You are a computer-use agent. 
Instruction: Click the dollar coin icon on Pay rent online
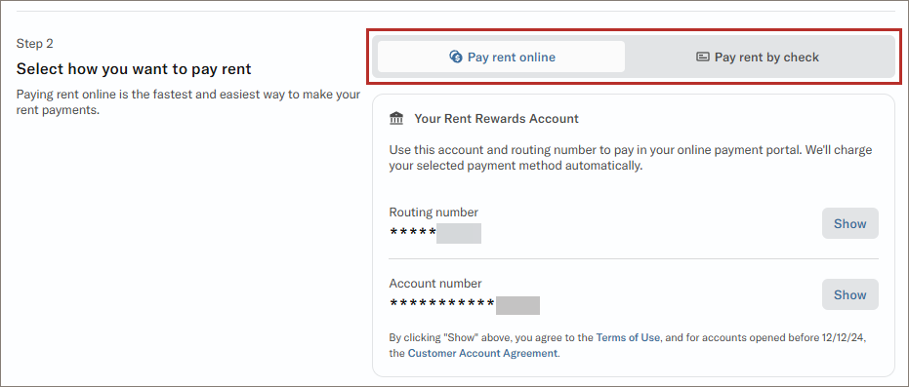456,57
